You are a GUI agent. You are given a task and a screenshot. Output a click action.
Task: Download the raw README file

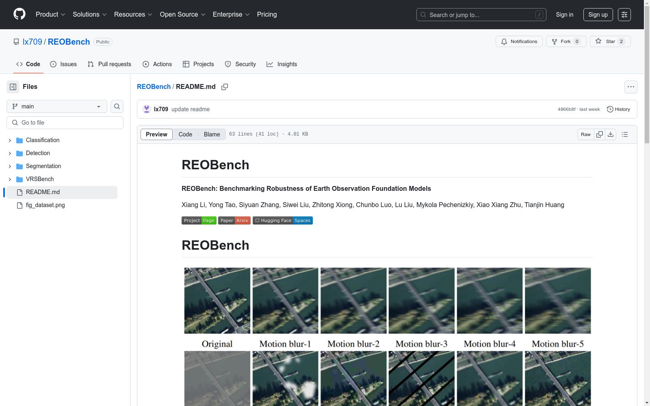tap(611, 134)
